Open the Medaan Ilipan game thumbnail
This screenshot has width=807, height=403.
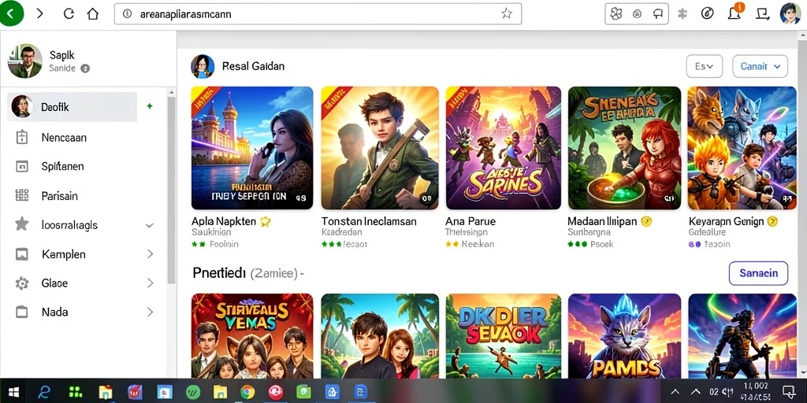click(x=624, y=148)
